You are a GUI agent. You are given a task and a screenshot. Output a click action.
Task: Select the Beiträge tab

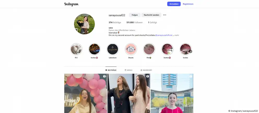[x=111, y=70]
